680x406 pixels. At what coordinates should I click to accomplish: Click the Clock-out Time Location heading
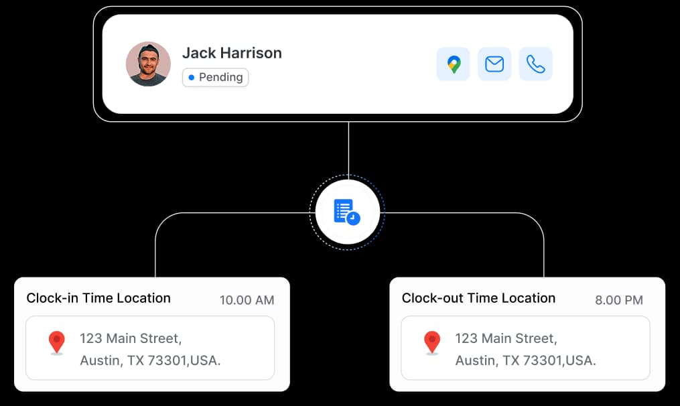coord(478,298)
